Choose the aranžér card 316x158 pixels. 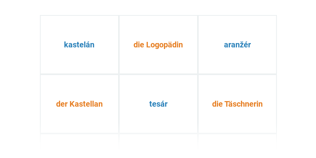coord(237,45)
